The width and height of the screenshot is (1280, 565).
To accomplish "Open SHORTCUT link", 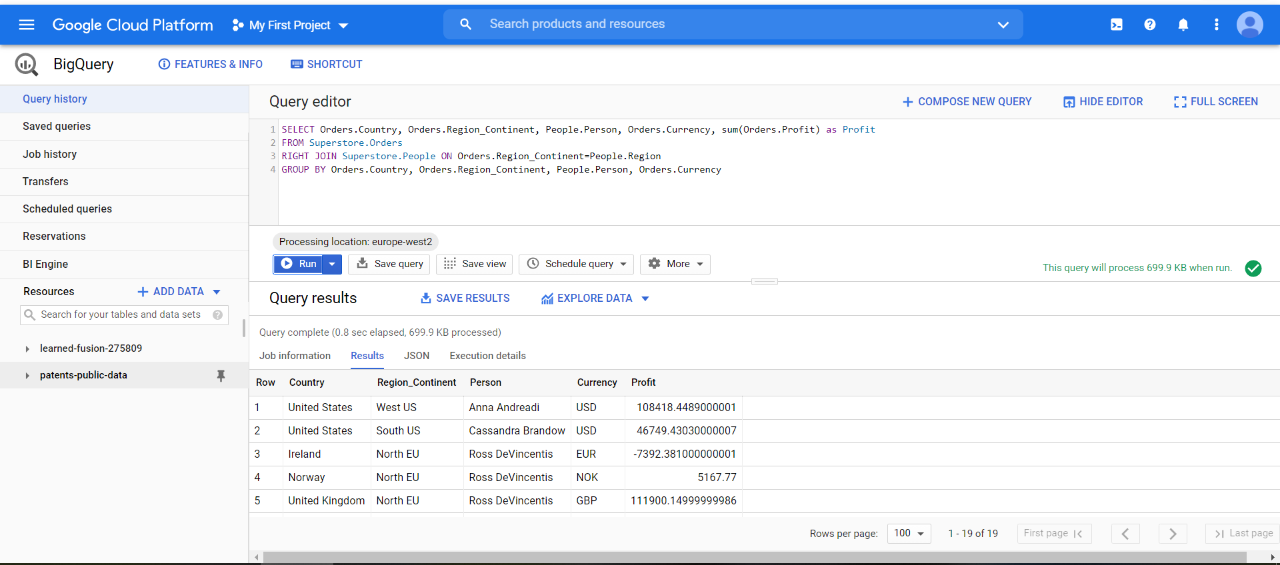I will 327,64.
